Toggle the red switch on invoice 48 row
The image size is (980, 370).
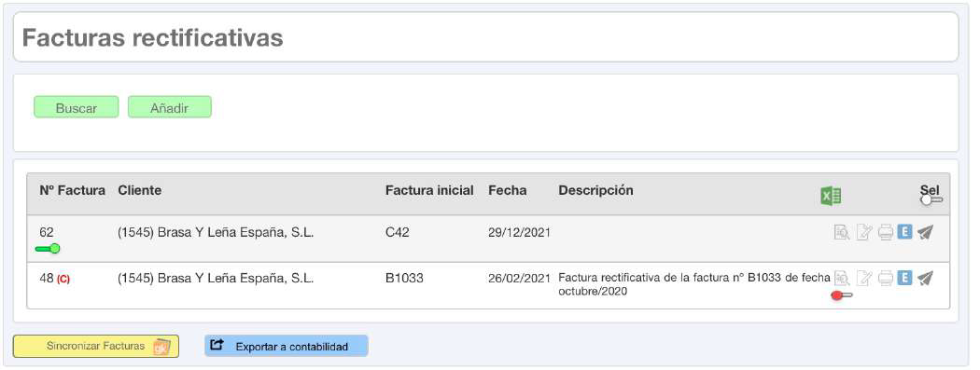tap(841, 295)
